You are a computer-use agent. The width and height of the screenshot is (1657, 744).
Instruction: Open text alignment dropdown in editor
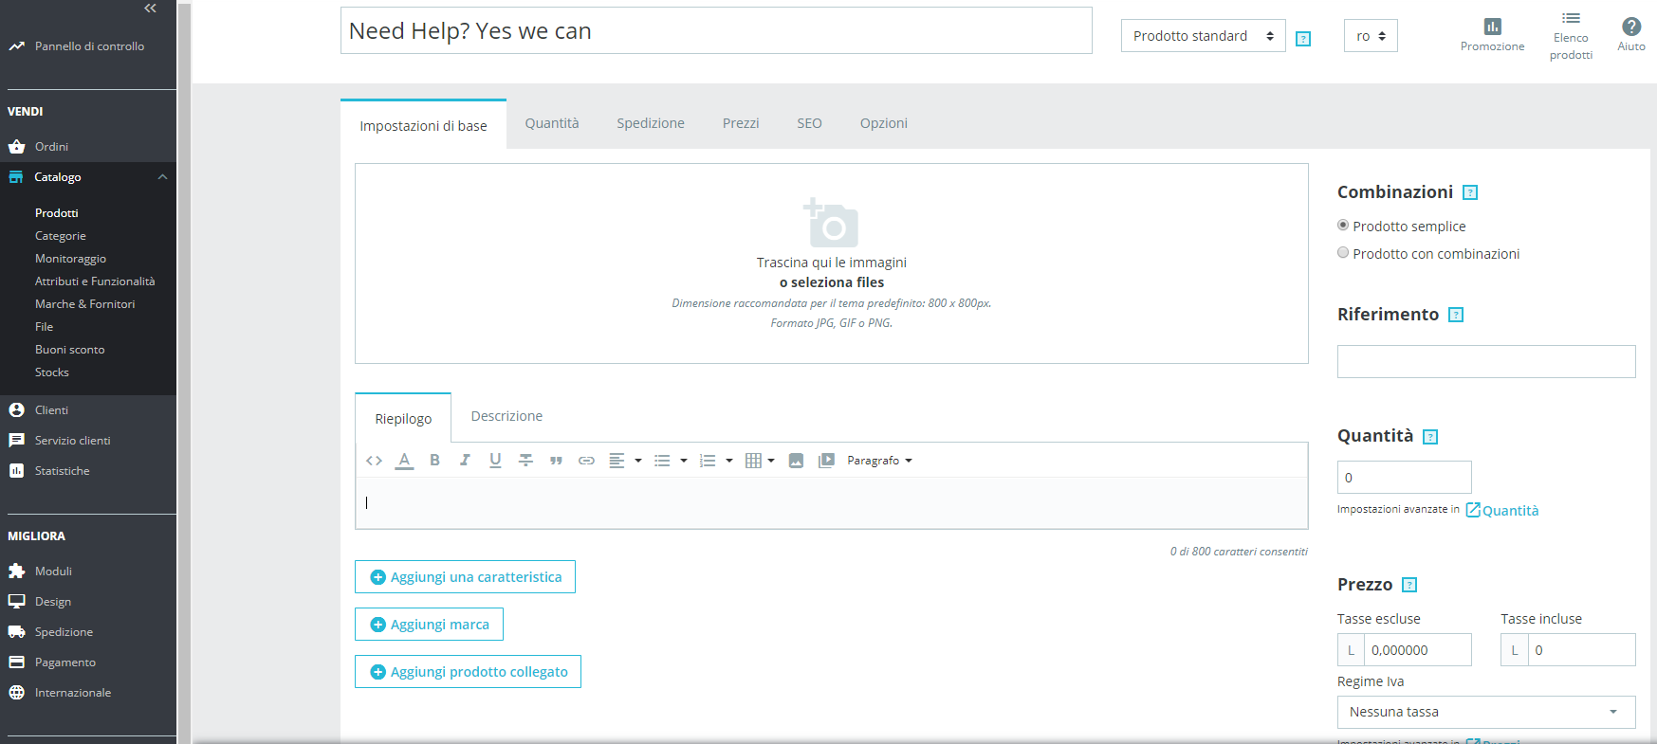(625, 461)
